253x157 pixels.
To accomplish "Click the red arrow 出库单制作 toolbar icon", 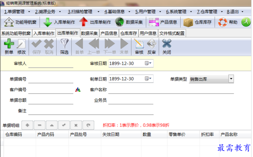I will pos(84,22).
